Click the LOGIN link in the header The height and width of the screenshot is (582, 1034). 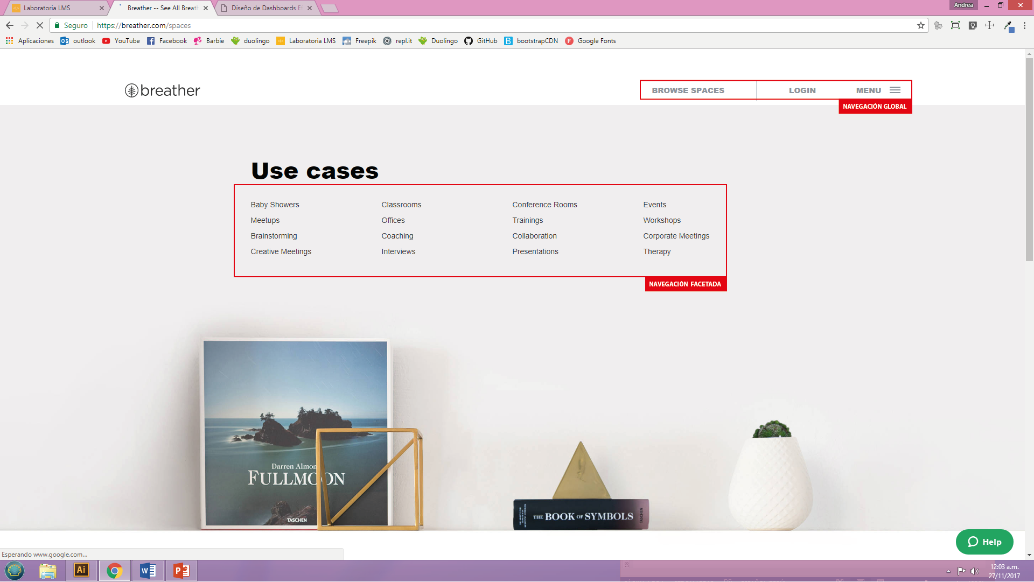(802, 90)
